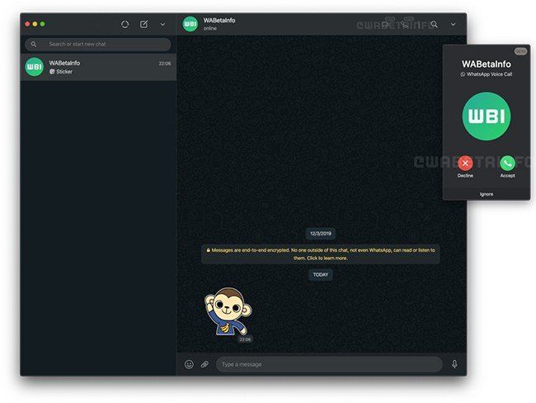Click the search chats input field
Screen dimensions: 536x403
(x=98, y=44)
